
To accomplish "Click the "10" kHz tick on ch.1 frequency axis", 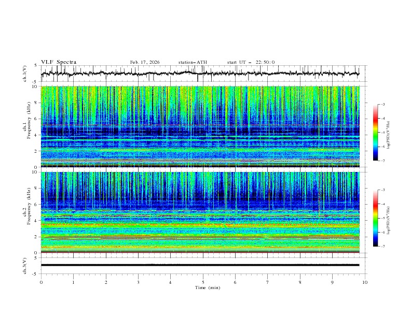I will (36, 87).
